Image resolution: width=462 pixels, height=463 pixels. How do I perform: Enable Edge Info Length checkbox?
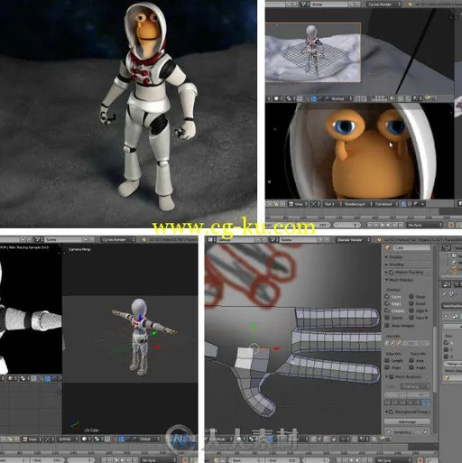click(x=387, y=360)
